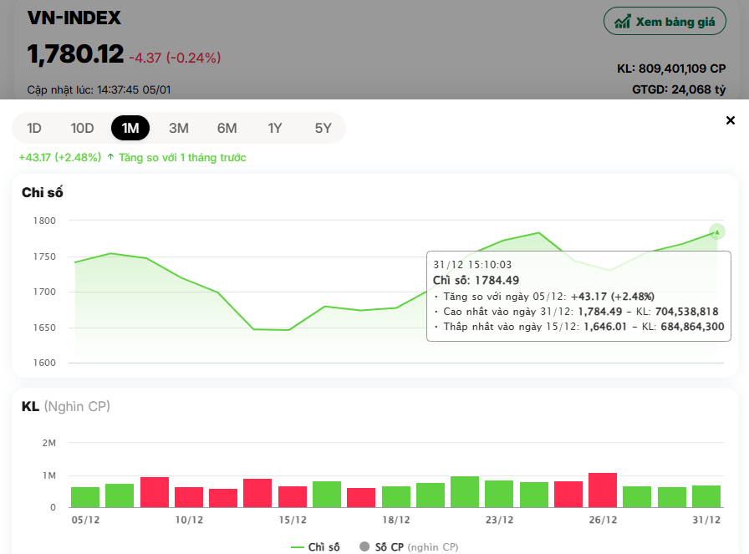749x554 pixels.
Task: Click the VN-INDEX title
Action: pyautogui.click(x=74, y=18)
